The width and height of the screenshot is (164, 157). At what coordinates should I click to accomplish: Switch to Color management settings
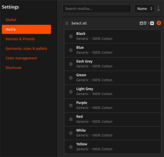[x=21, y=58]
